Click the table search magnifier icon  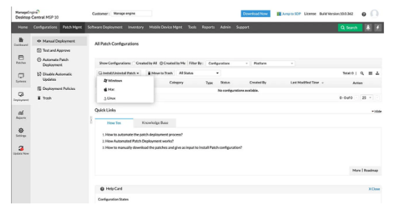(362, 73)
